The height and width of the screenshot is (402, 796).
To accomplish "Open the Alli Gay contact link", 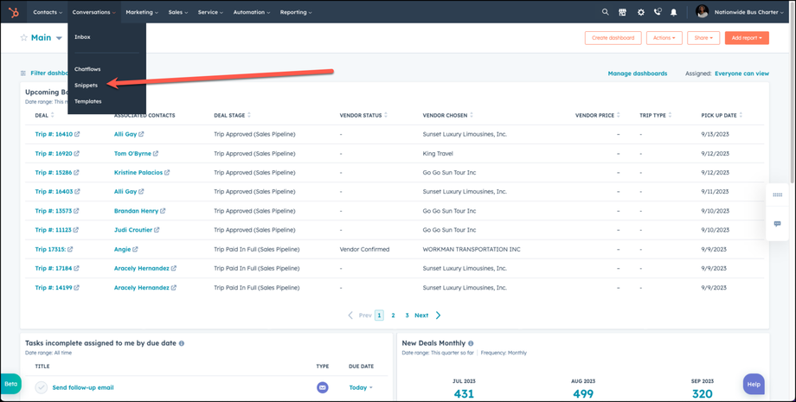I will (125, 134).
